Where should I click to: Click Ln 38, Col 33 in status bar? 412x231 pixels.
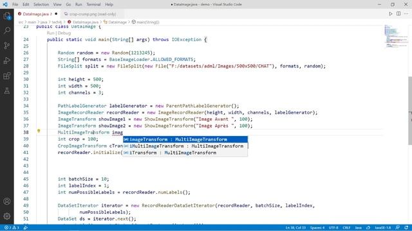pyautogui.click(x=295, y=228)
